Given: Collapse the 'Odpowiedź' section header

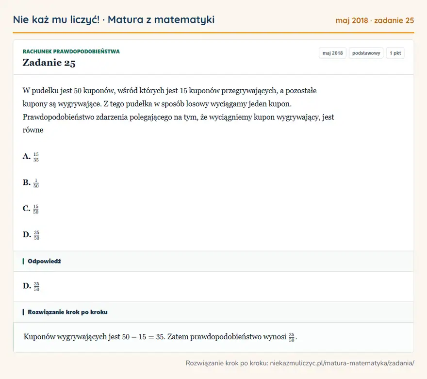Looking at the screenshot, I should pyautogui.click(x=213, y=261).
